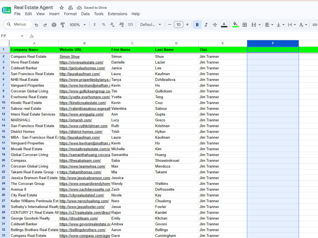Screen dimensions: 318x238
Task: Decrease font size with minus button
Action: coord(170,24)
